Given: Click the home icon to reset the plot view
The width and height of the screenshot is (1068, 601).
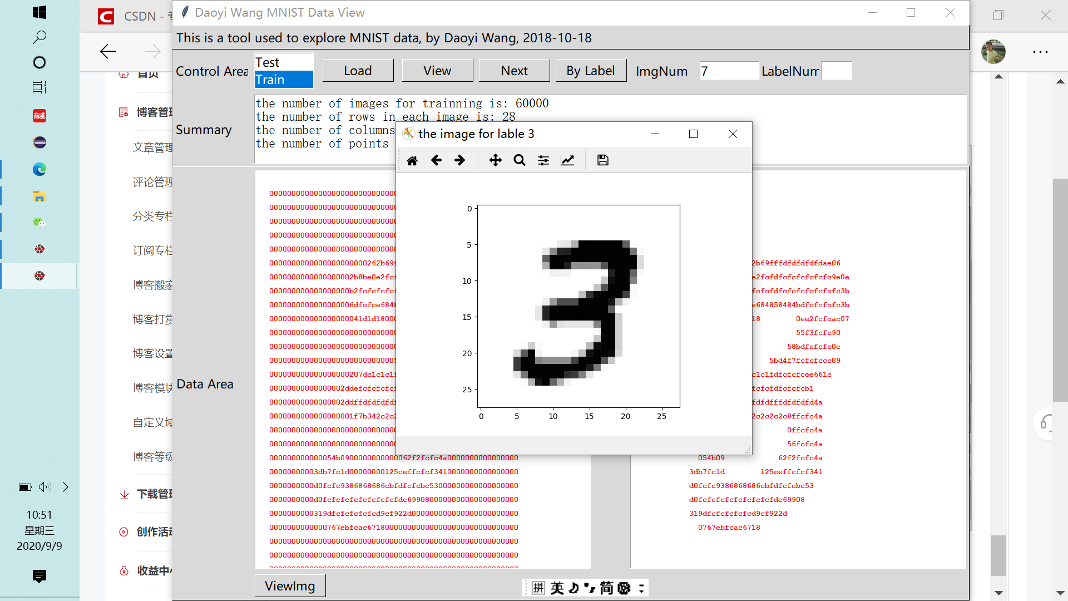Looking at the screenshot, I should [412, 160].
